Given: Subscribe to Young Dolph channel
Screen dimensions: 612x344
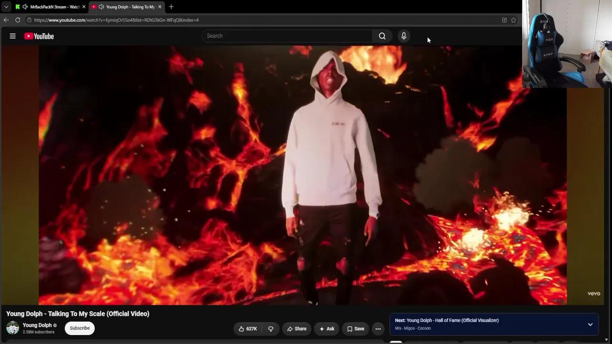Looking at the screenshot, I should tap(80, 328).
